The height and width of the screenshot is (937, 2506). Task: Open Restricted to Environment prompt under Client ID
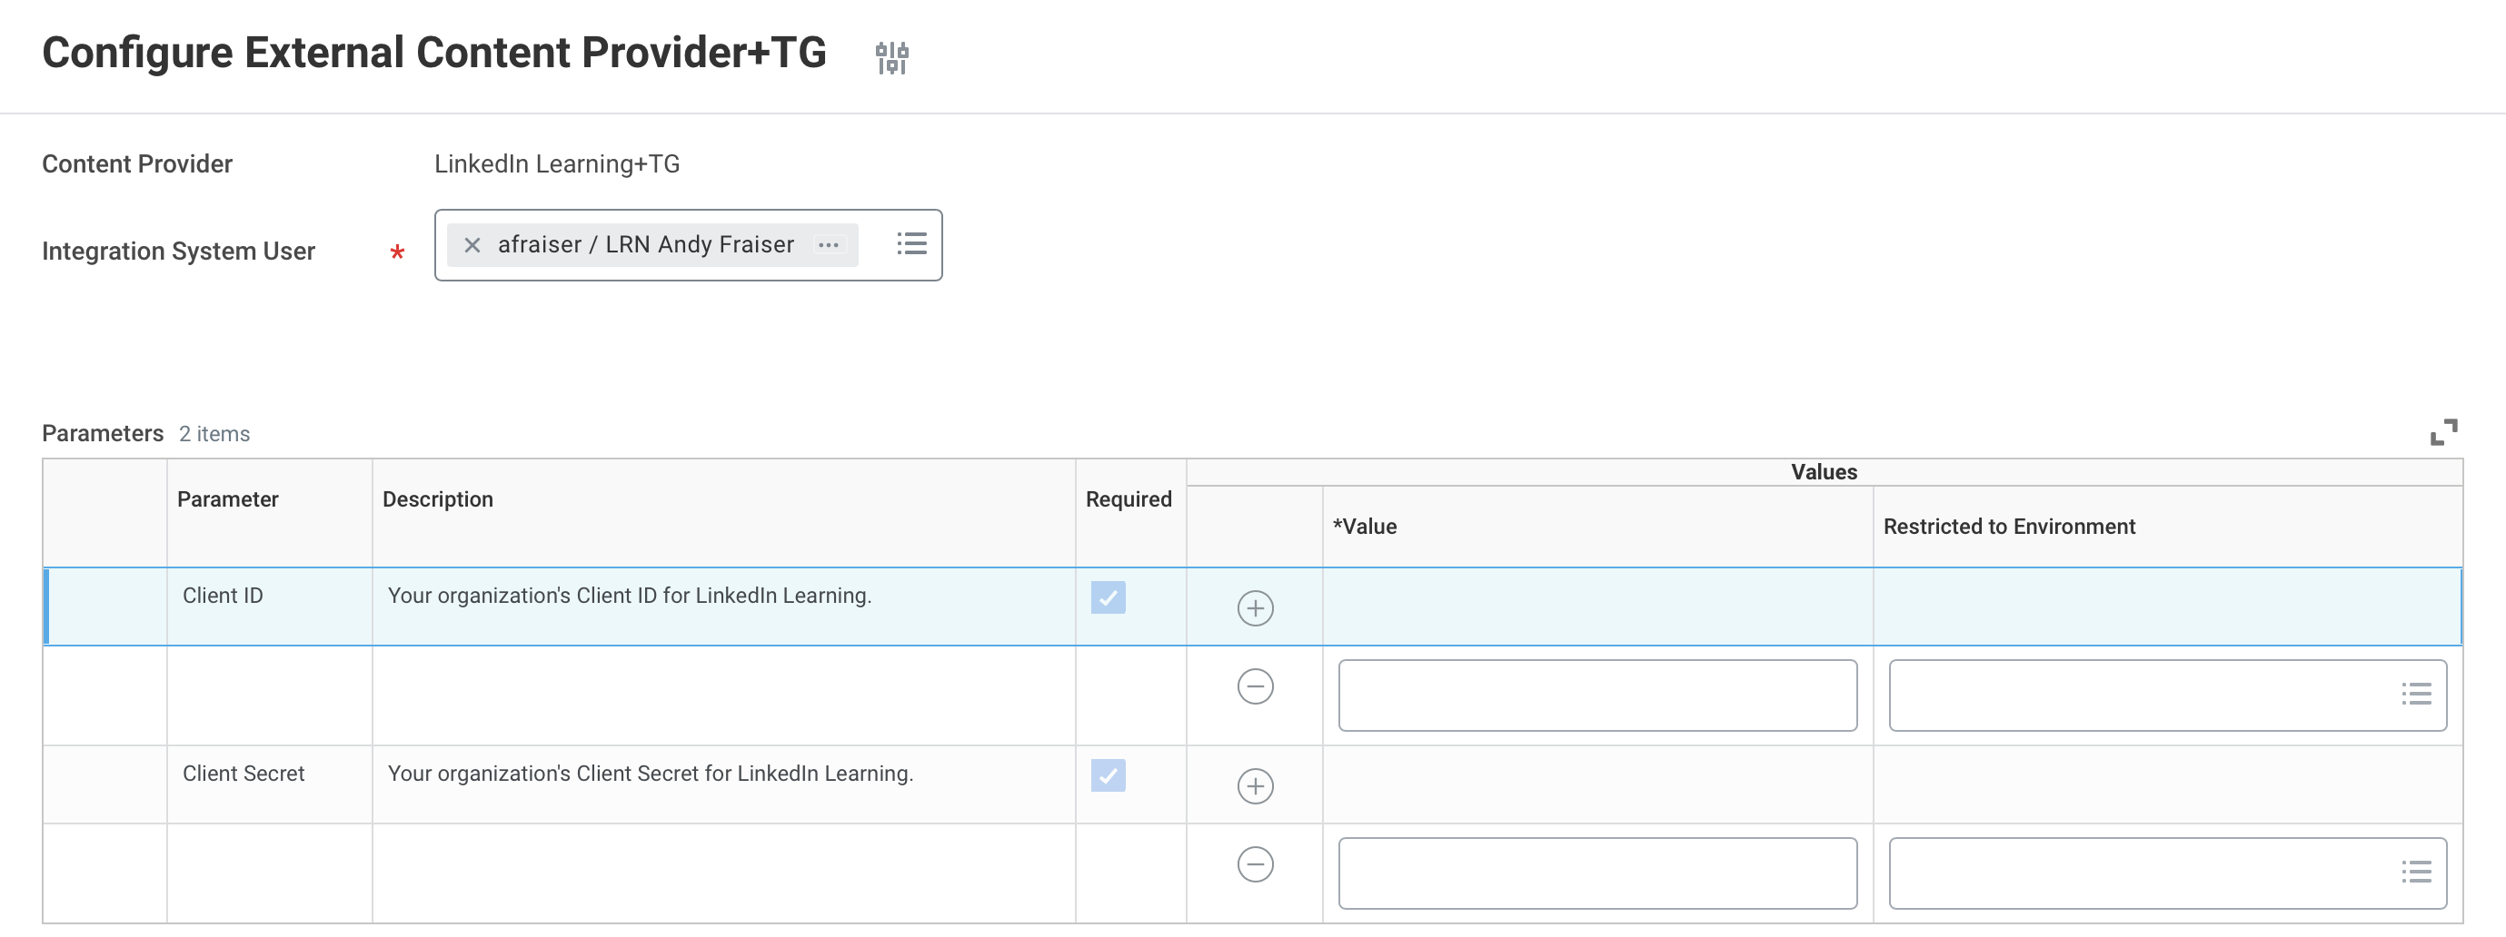pos(2417,694)
